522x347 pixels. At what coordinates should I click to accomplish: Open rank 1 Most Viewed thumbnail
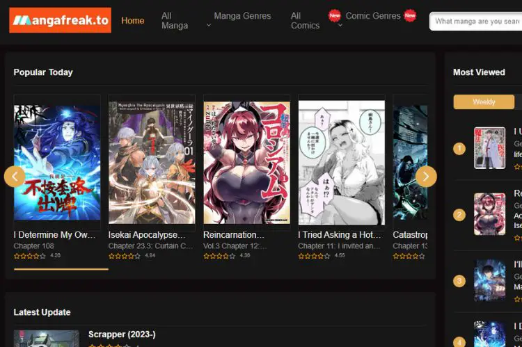490,147
